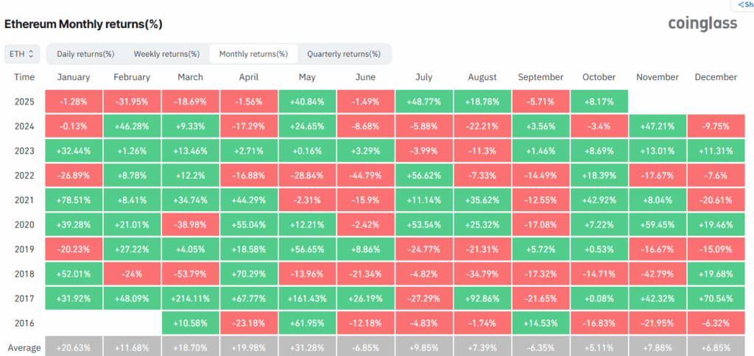Click the +48.77% July 2025 cell
The height and width of the screenshot is (356, 754).
[423, 101]
